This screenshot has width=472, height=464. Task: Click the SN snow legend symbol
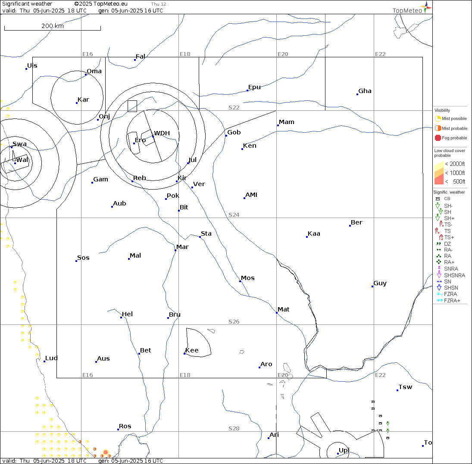[x=439, y=282]
